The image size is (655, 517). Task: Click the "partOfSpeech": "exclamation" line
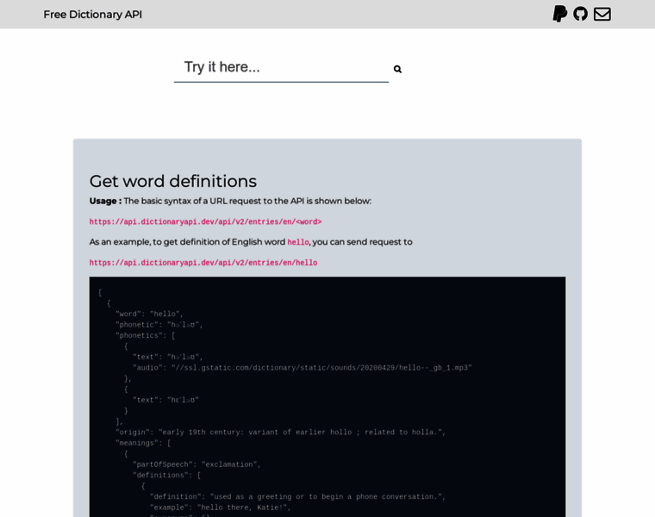196,464
